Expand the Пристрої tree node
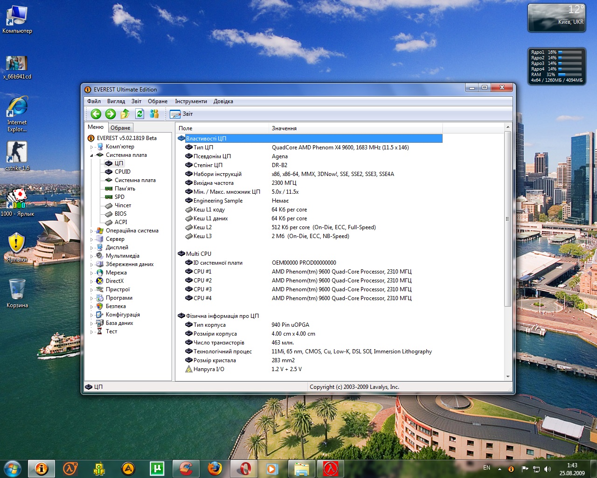 [x=91, y=290]
